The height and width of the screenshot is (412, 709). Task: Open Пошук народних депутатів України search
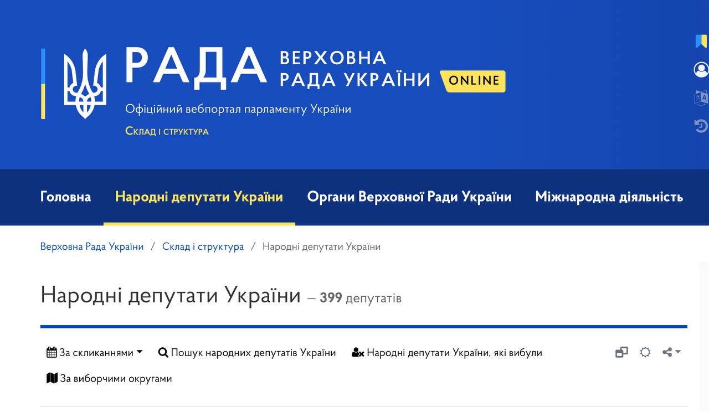click(247, 353)
